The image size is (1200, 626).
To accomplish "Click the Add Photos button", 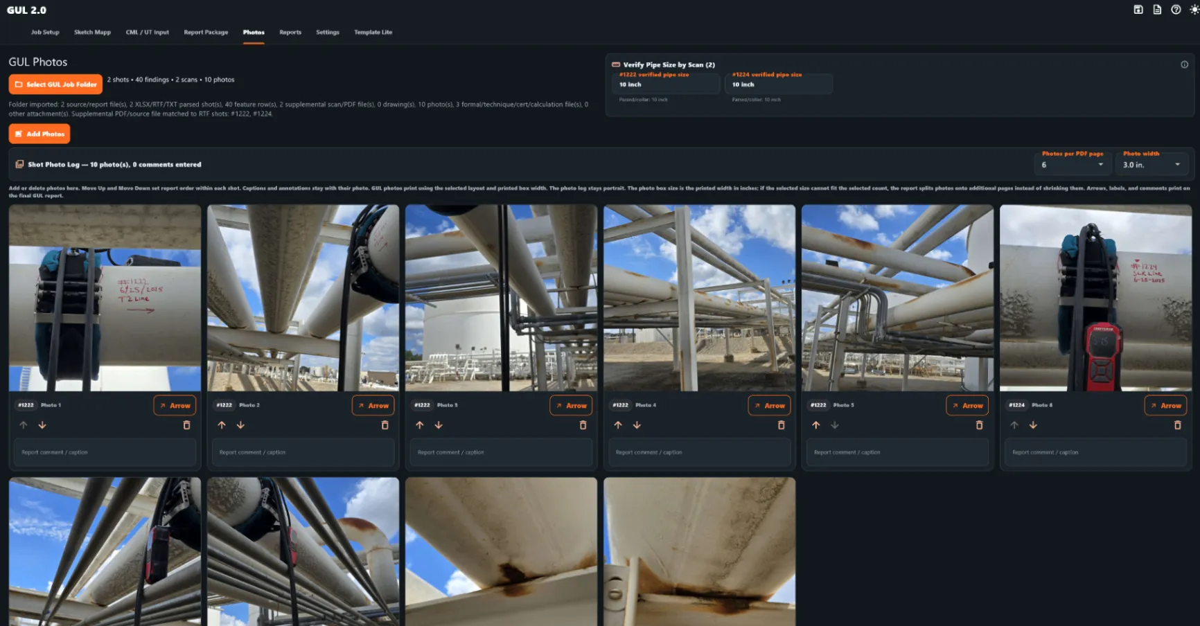I will tap(39, 134).
